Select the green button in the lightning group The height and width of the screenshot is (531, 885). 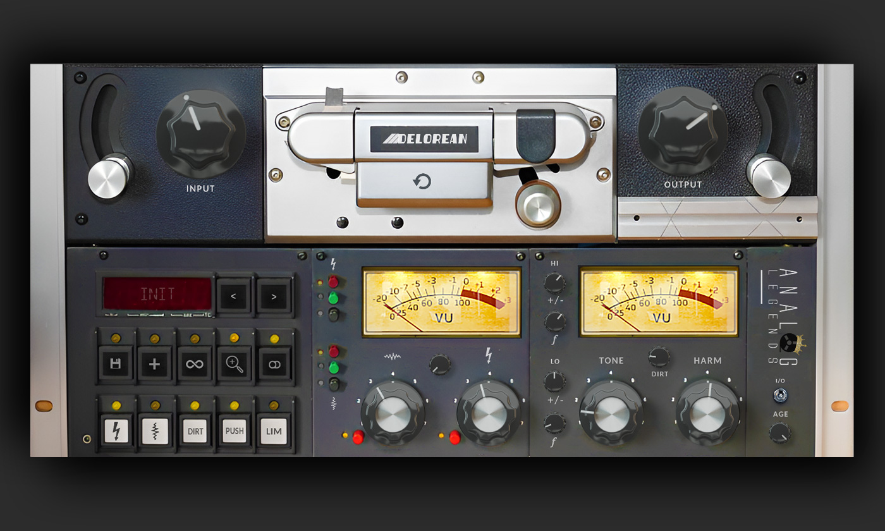[334, 298]
